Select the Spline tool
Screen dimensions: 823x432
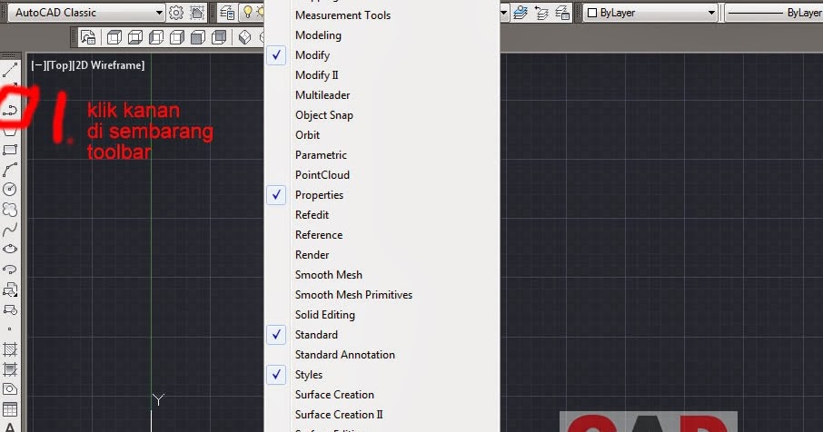point(10,229)
